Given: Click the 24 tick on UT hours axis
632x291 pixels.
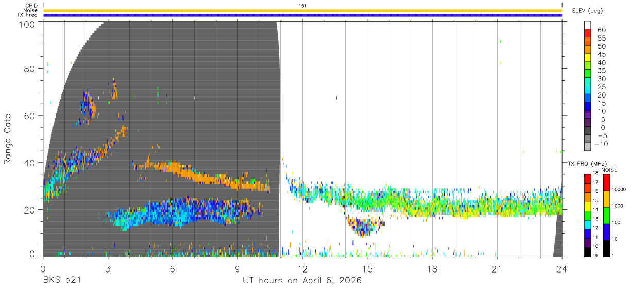Looking at the screenshot, I should [x=561, y=268].
